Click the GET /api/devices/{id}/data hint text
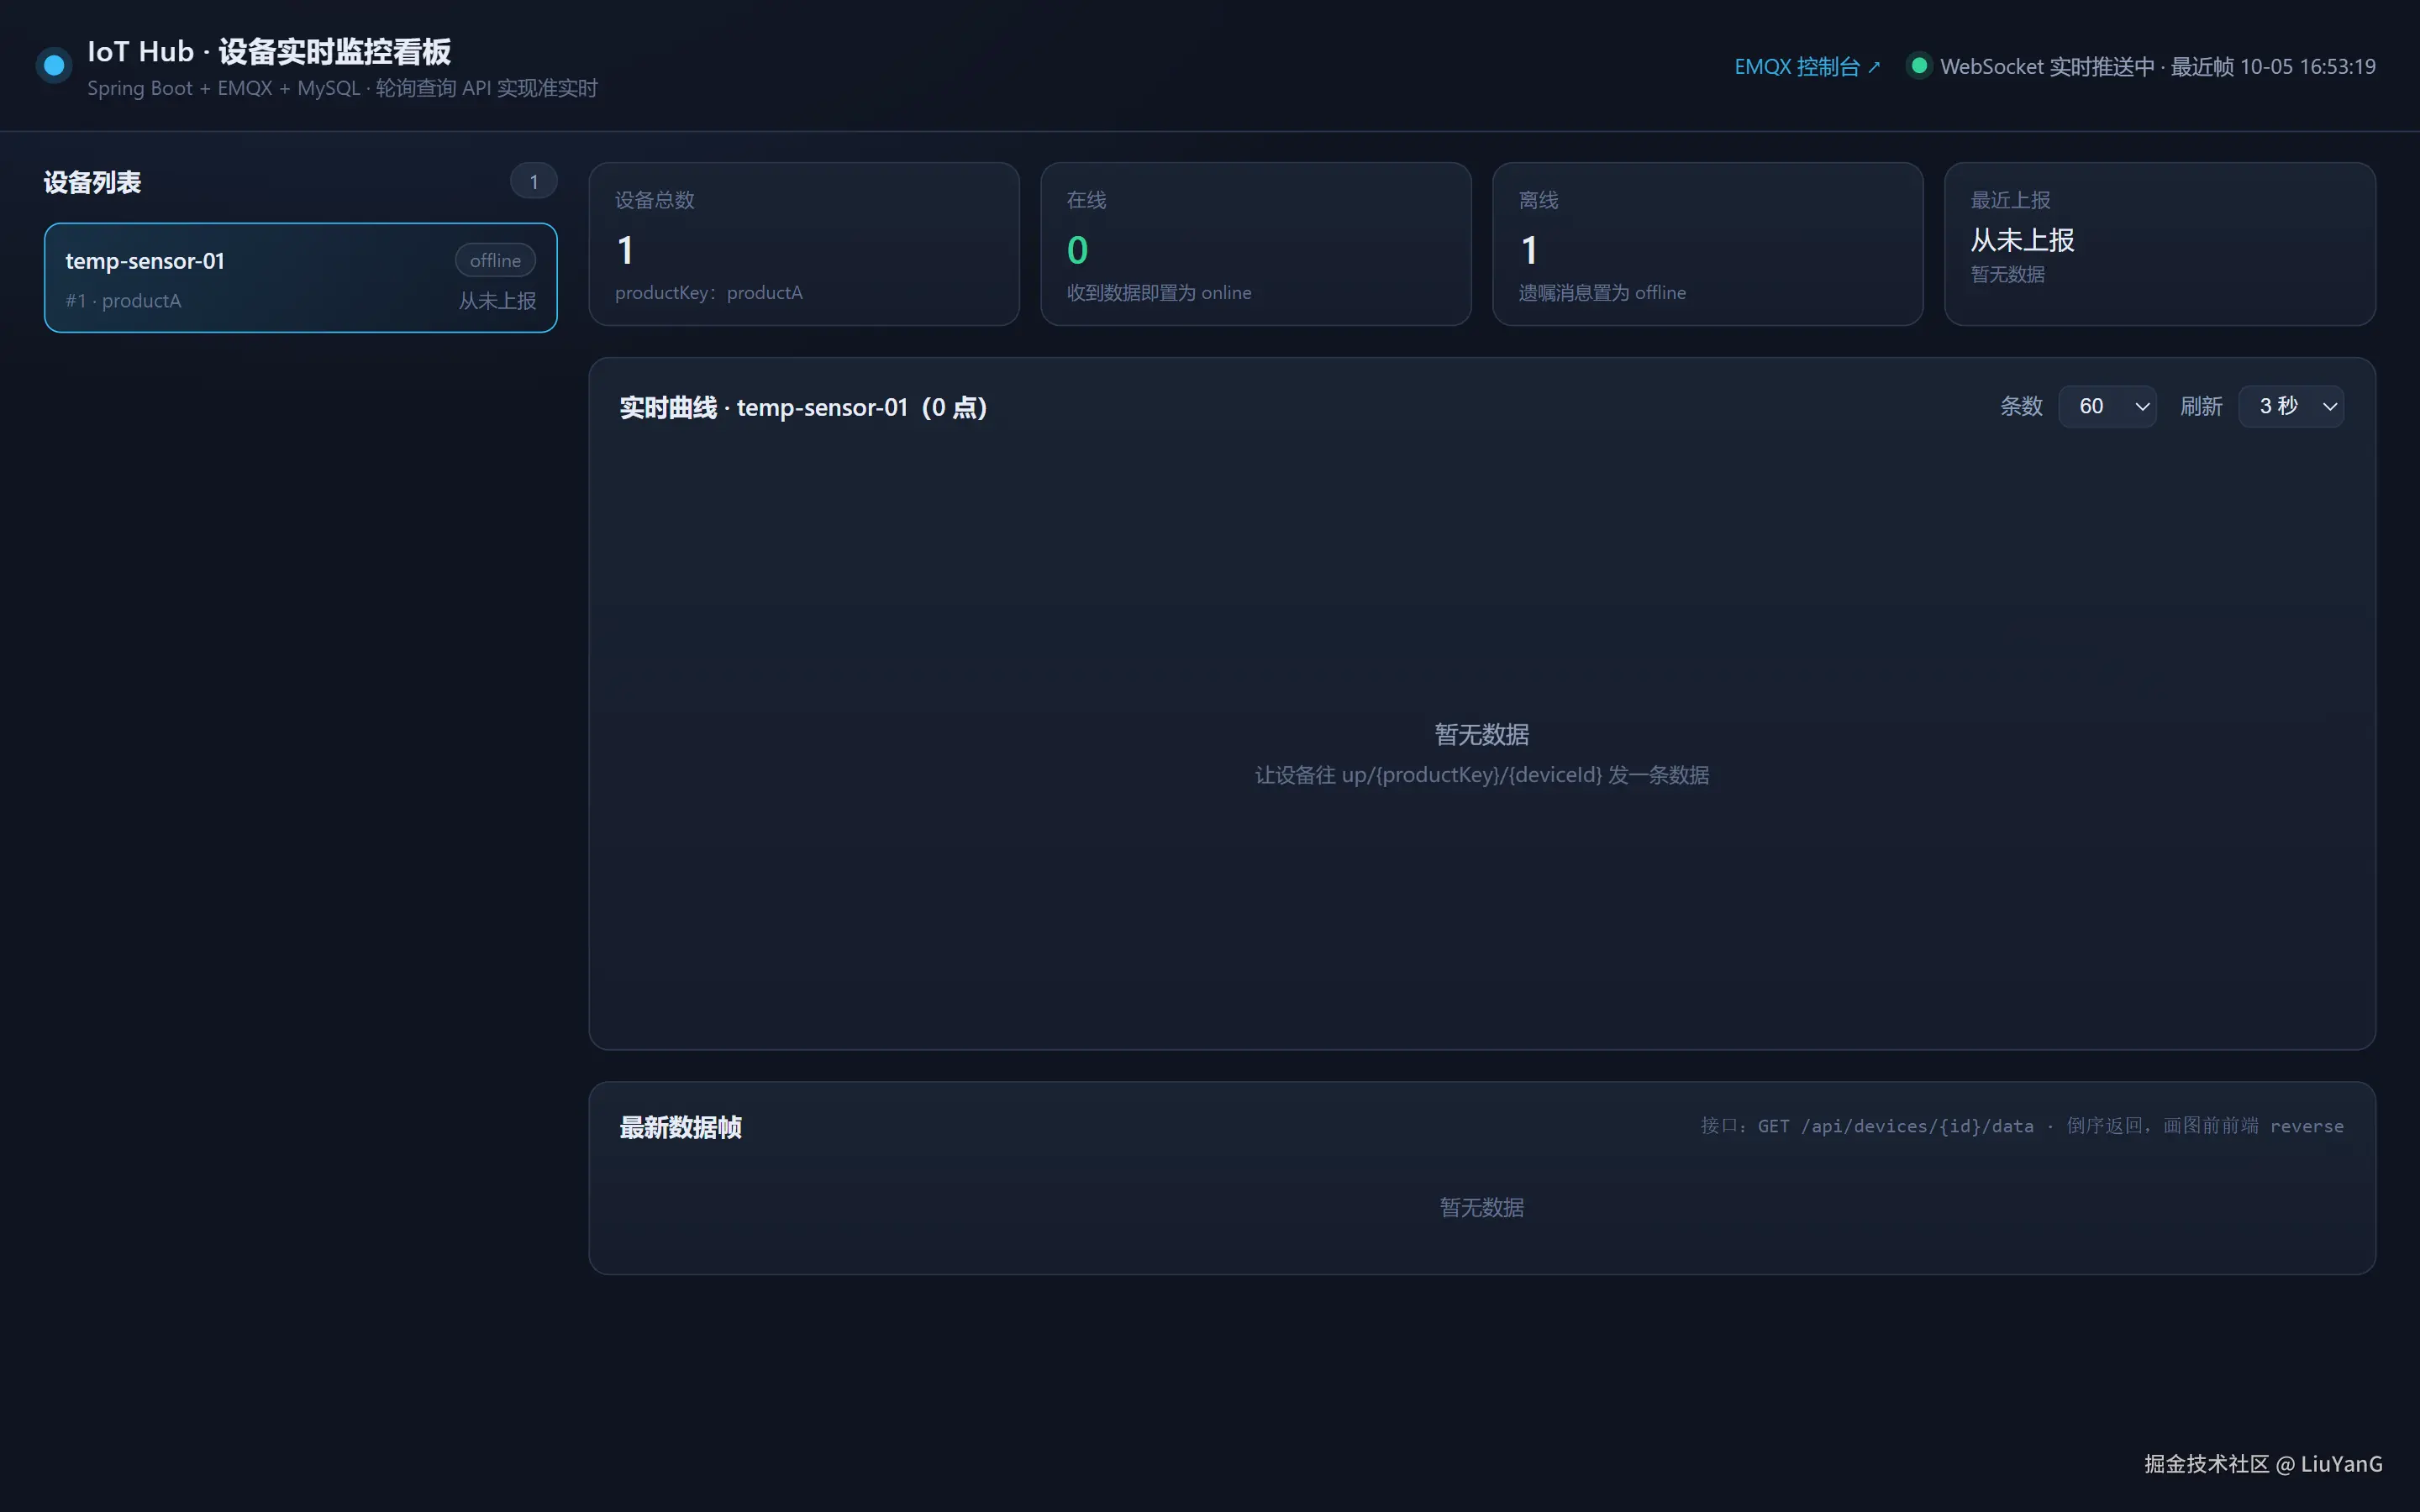Image resolution: width=2420 pixels, height=1512 pixels. coord(2021,1126)
